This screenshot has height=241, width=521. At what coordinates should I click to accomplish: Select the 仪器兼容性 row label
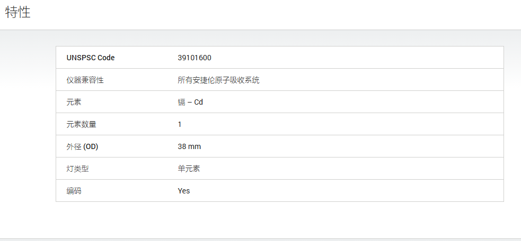(85, 80)
